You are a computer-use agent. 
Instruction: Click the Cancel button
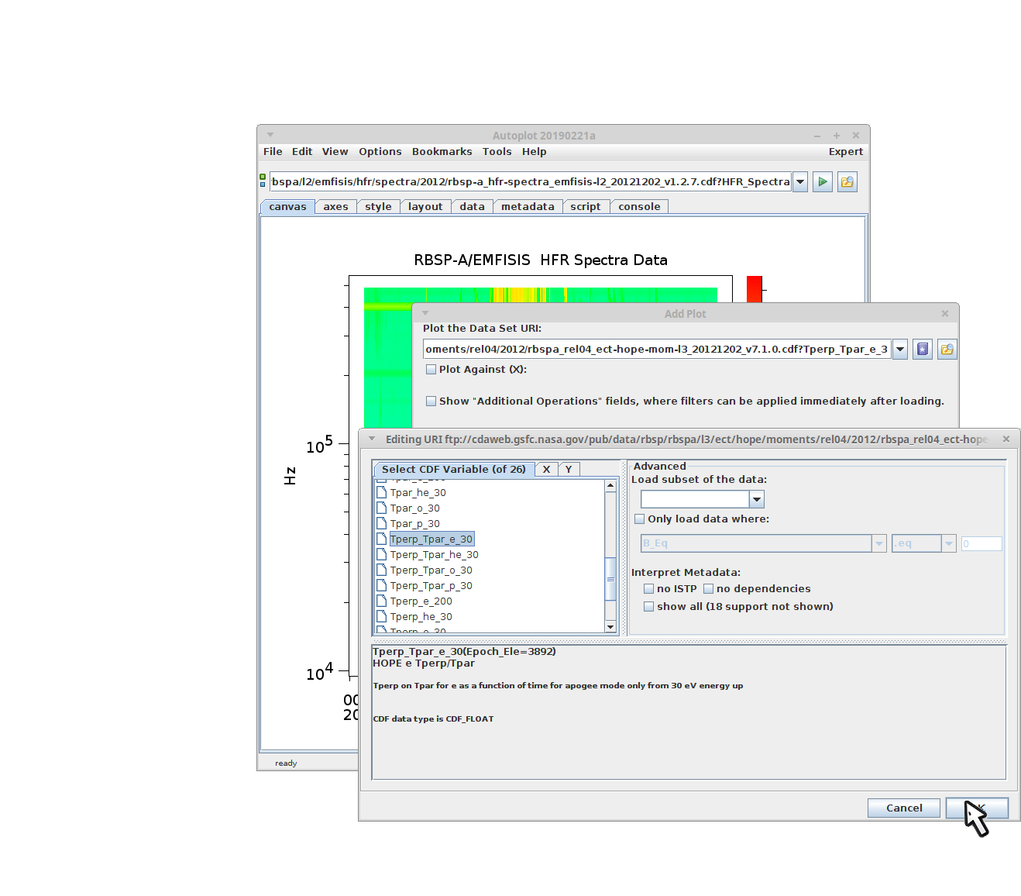pyautogui.click(x=904, y=808)
